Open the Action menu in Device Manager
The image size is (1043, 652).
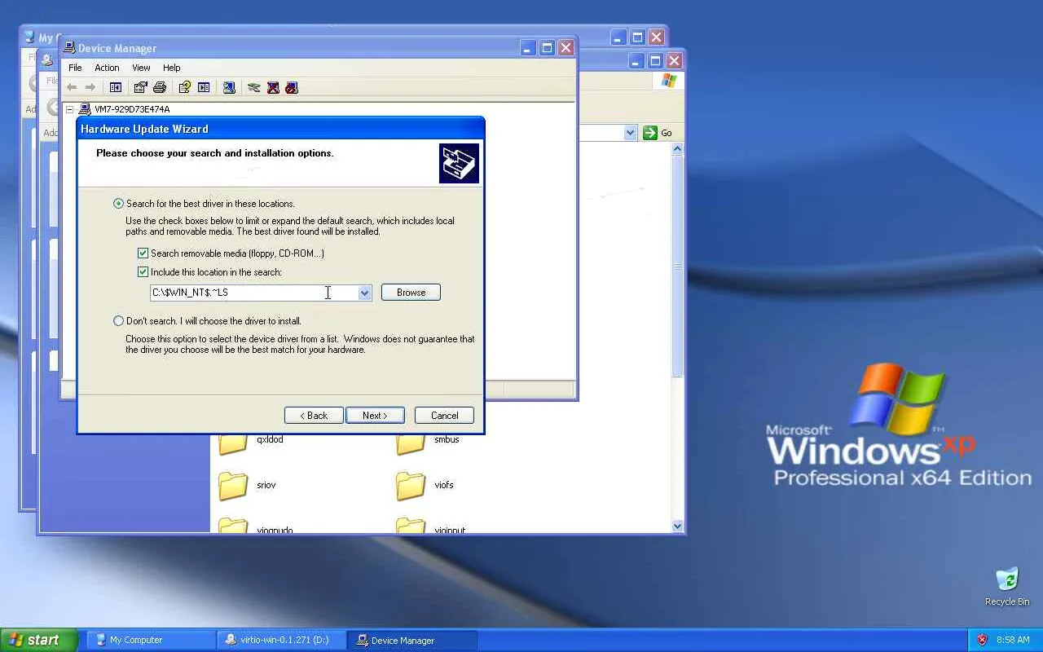click(107, 68)
